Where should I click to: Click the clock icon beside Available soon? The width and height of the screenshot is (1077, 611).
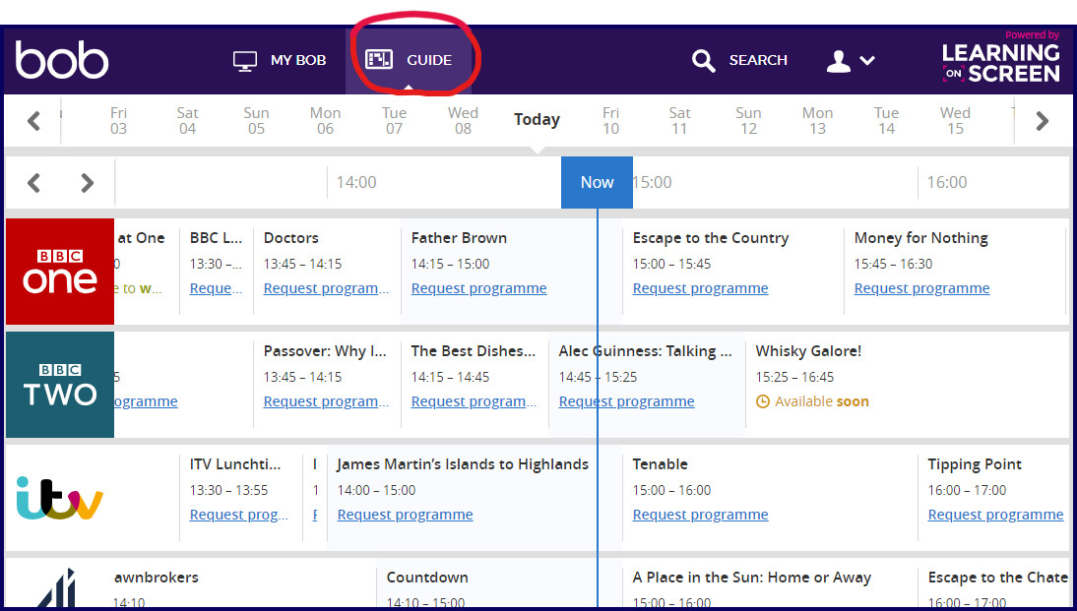pos(764,401)
